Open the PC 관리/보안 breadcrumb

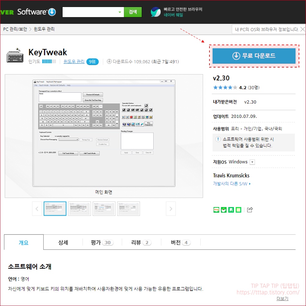(x=15, y=29)
